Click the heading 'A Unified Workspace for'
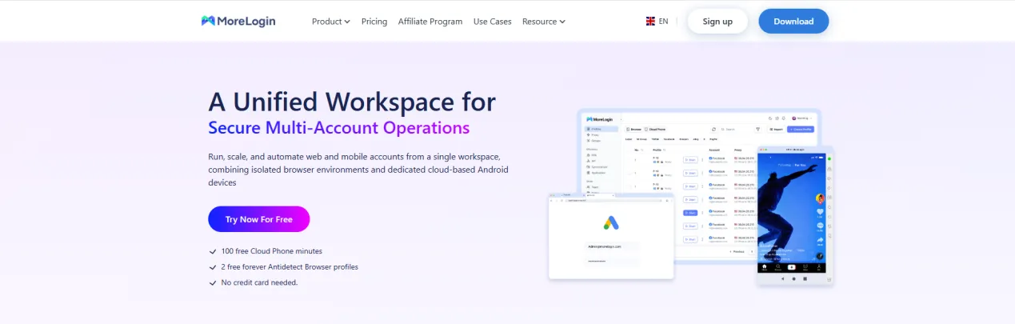The width and height of the screenshot is (1015, 324). pos(352,102)
